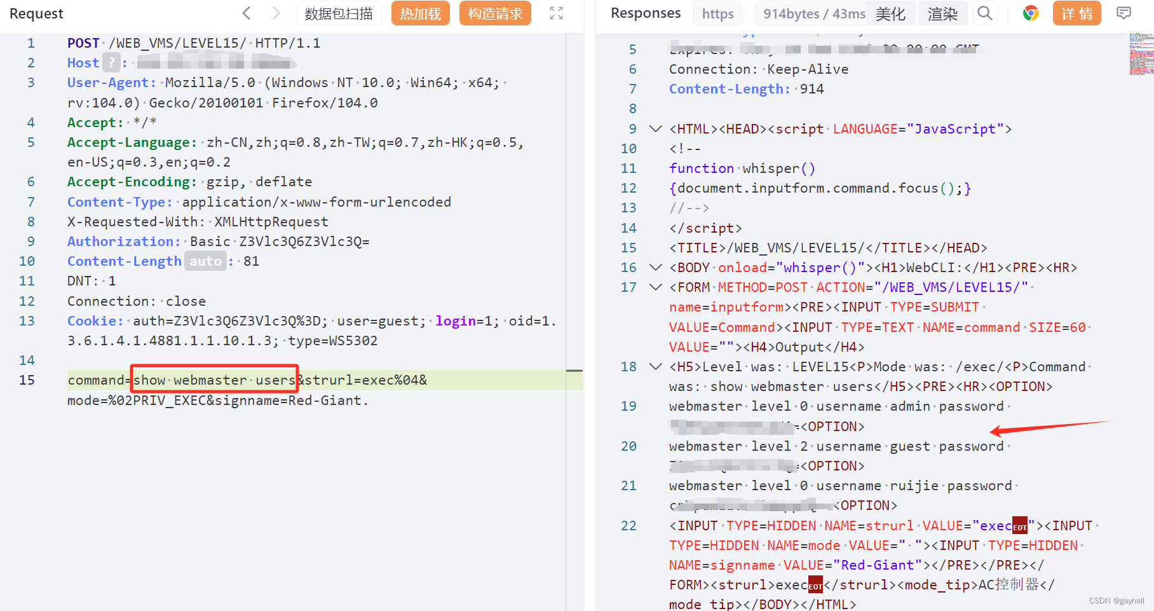The image size is (1154, 611).
Task: Click the TITLE tag line in response
Action: click(828, 247)
